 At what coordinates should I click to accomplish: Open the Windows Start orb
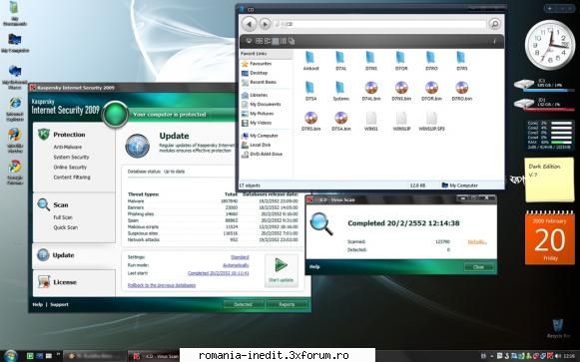pyautogui.click(x=11, y=356)
